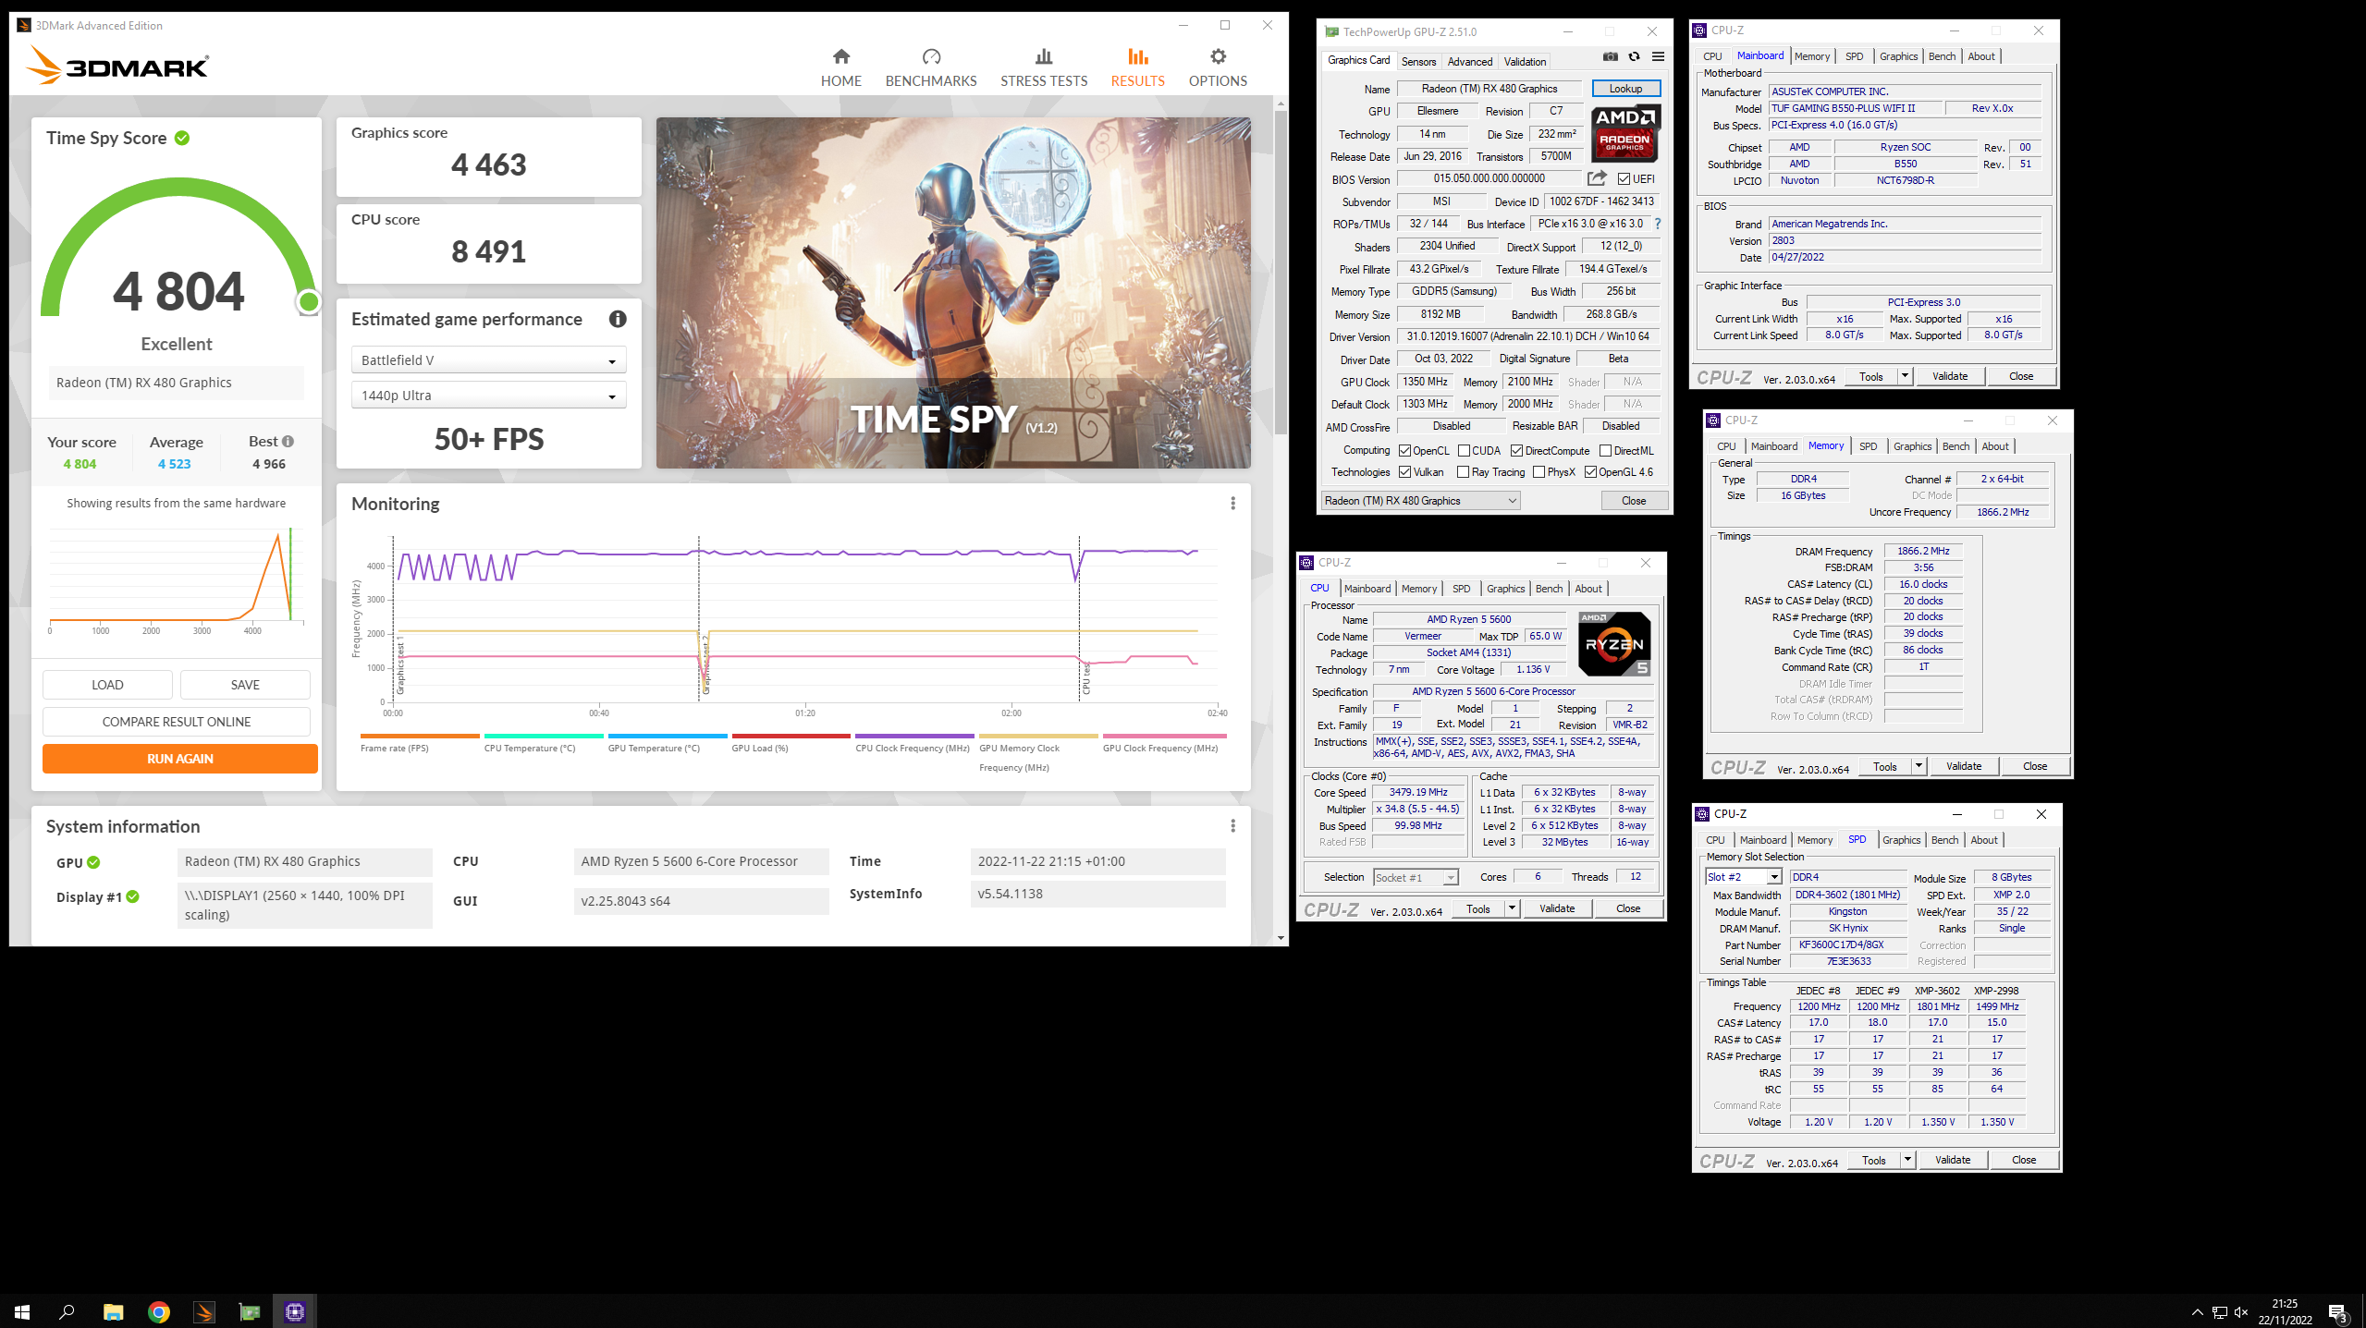Open Windows taskbar search

(x=67, y=1311)
